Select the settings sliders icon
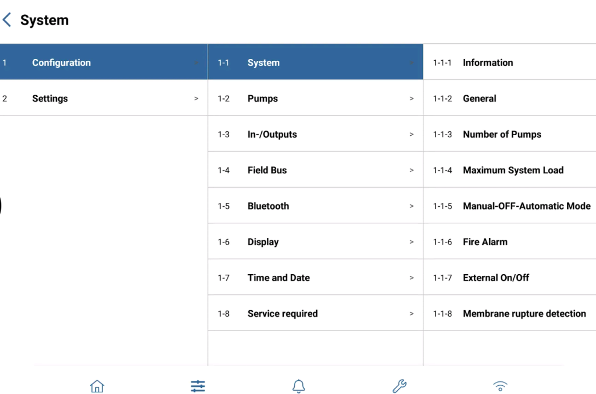 [x=198, y=386]
